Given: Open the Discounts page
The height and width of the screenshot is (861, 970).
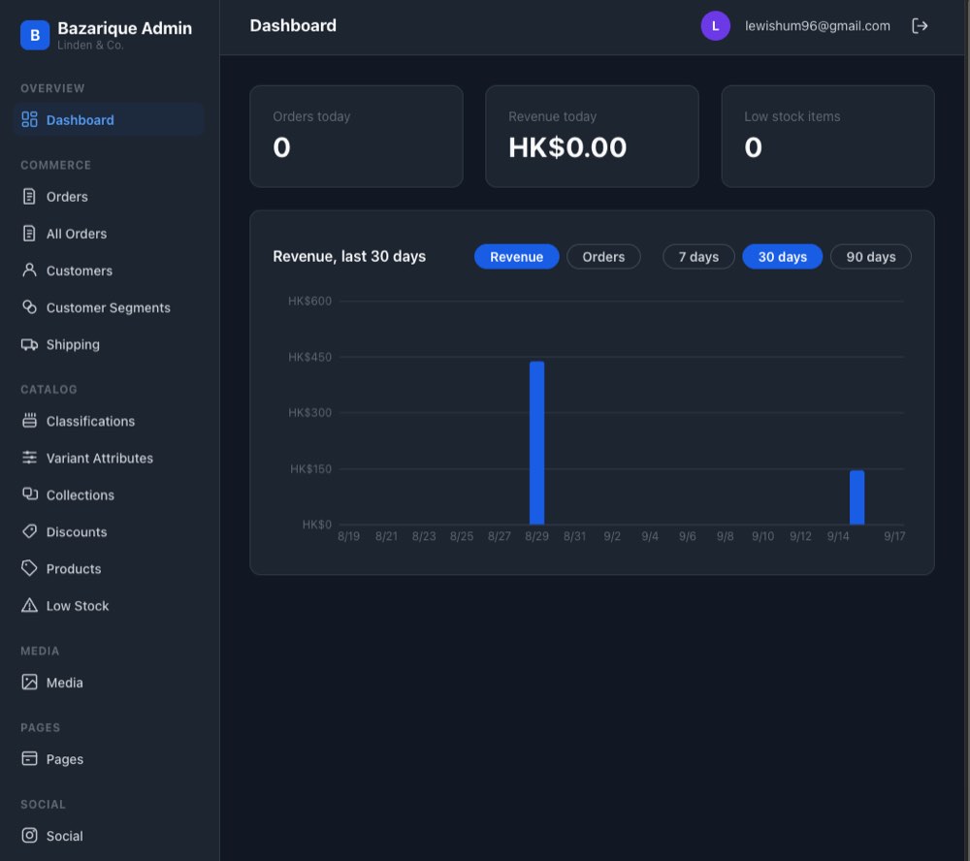Looking at the screenshot, I should point(109,531).
